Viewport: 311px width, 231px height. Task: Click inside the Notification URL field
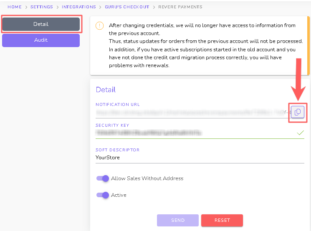[188, 112]
